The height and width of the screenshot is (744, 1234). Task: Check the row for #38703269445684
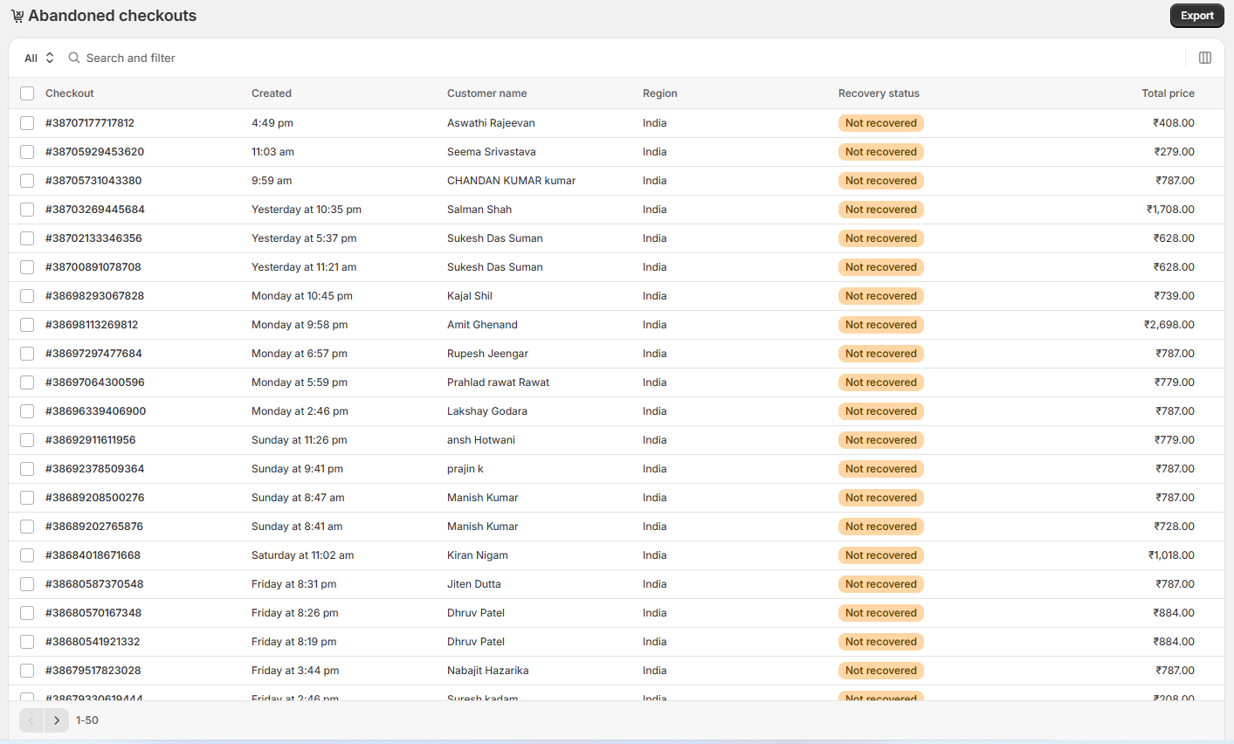click(27, 210)
